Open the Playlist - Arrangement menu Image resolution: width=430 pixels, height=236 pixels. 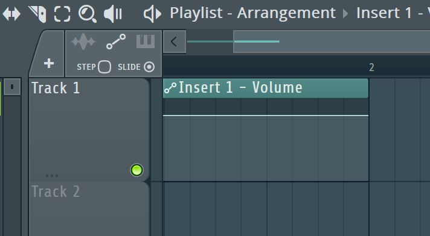pos(252,13)
